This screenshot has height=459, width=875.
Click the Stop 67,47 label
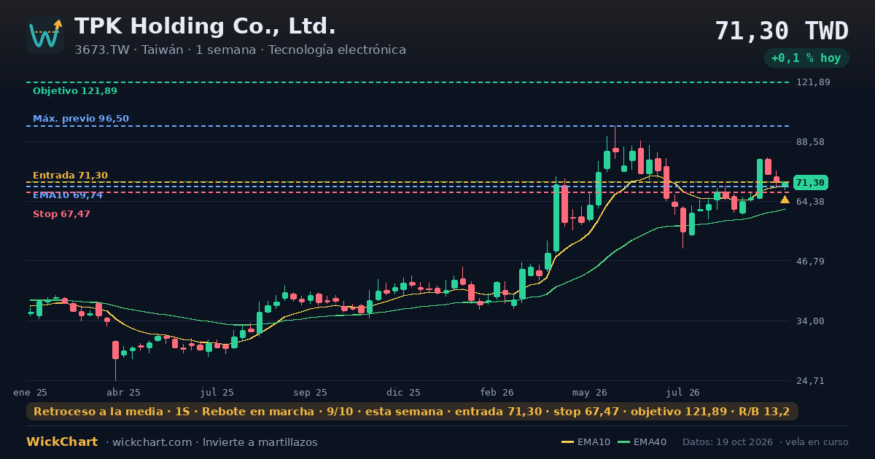[x=61, y=214]
